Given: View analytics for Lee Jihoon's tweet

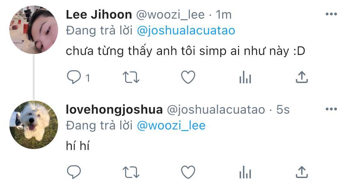Looking at the screenshot, I should 245,77.
